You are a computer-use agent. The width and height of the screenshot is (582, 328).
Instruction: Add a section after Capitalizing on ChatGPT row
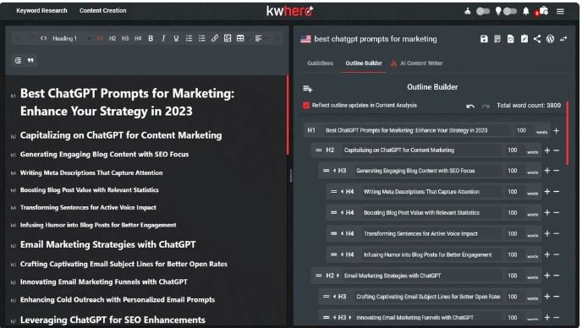(547, 150)
